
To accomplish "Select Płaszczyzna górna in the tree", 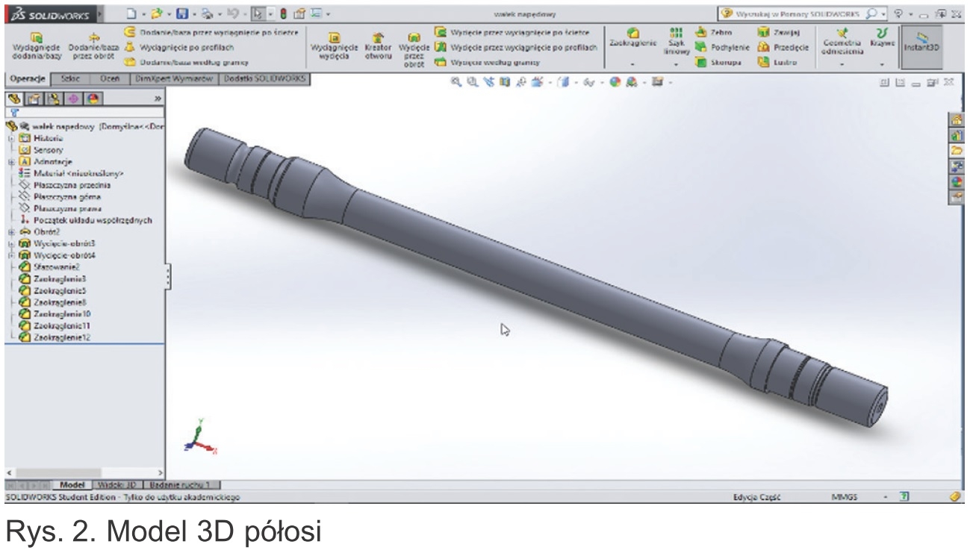I will 60,196.
